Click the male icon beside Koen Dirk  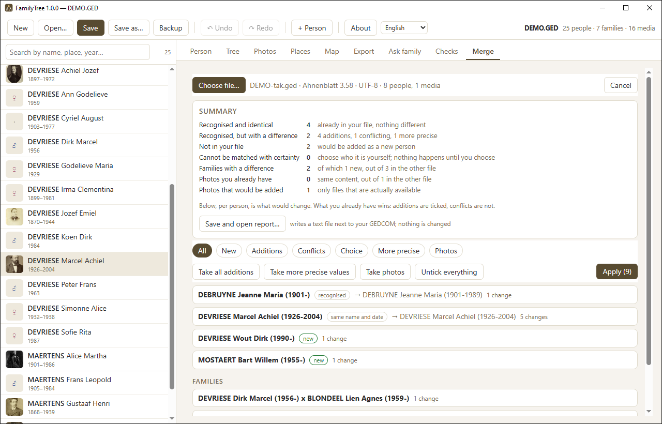tap(14, 240)
